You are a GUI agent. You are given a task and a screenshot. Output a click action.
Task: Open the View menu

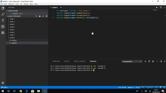pos(17,4)
